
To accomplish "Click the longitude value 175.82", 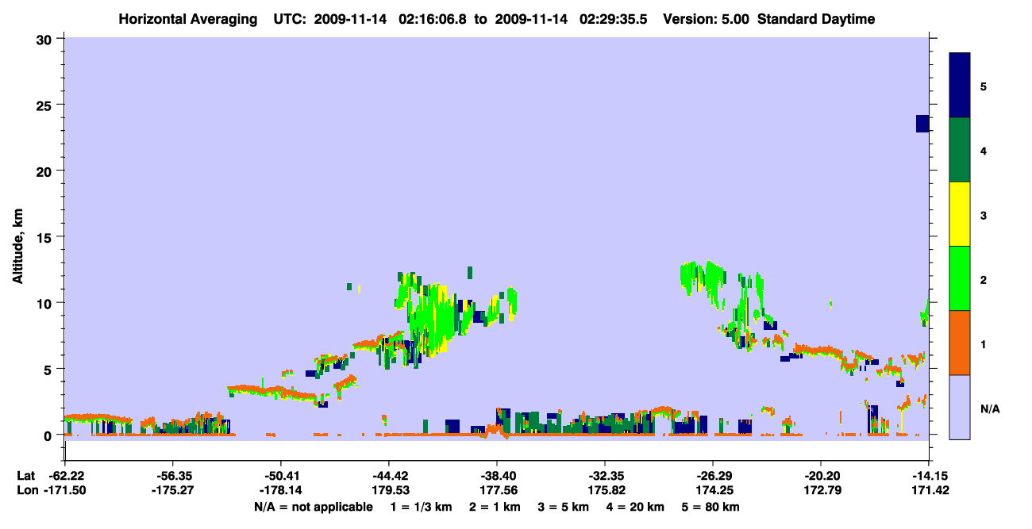I will [605, 490].
